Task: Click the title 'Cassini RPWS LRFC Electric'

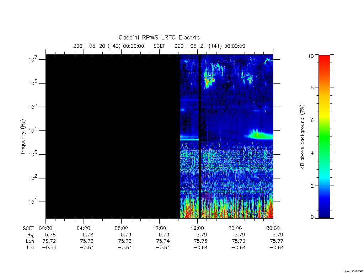Action: click(x=159, y=37)
